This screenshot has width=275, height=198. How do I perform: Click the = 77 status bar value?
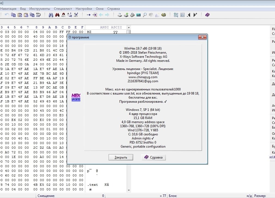pos(163,196)
